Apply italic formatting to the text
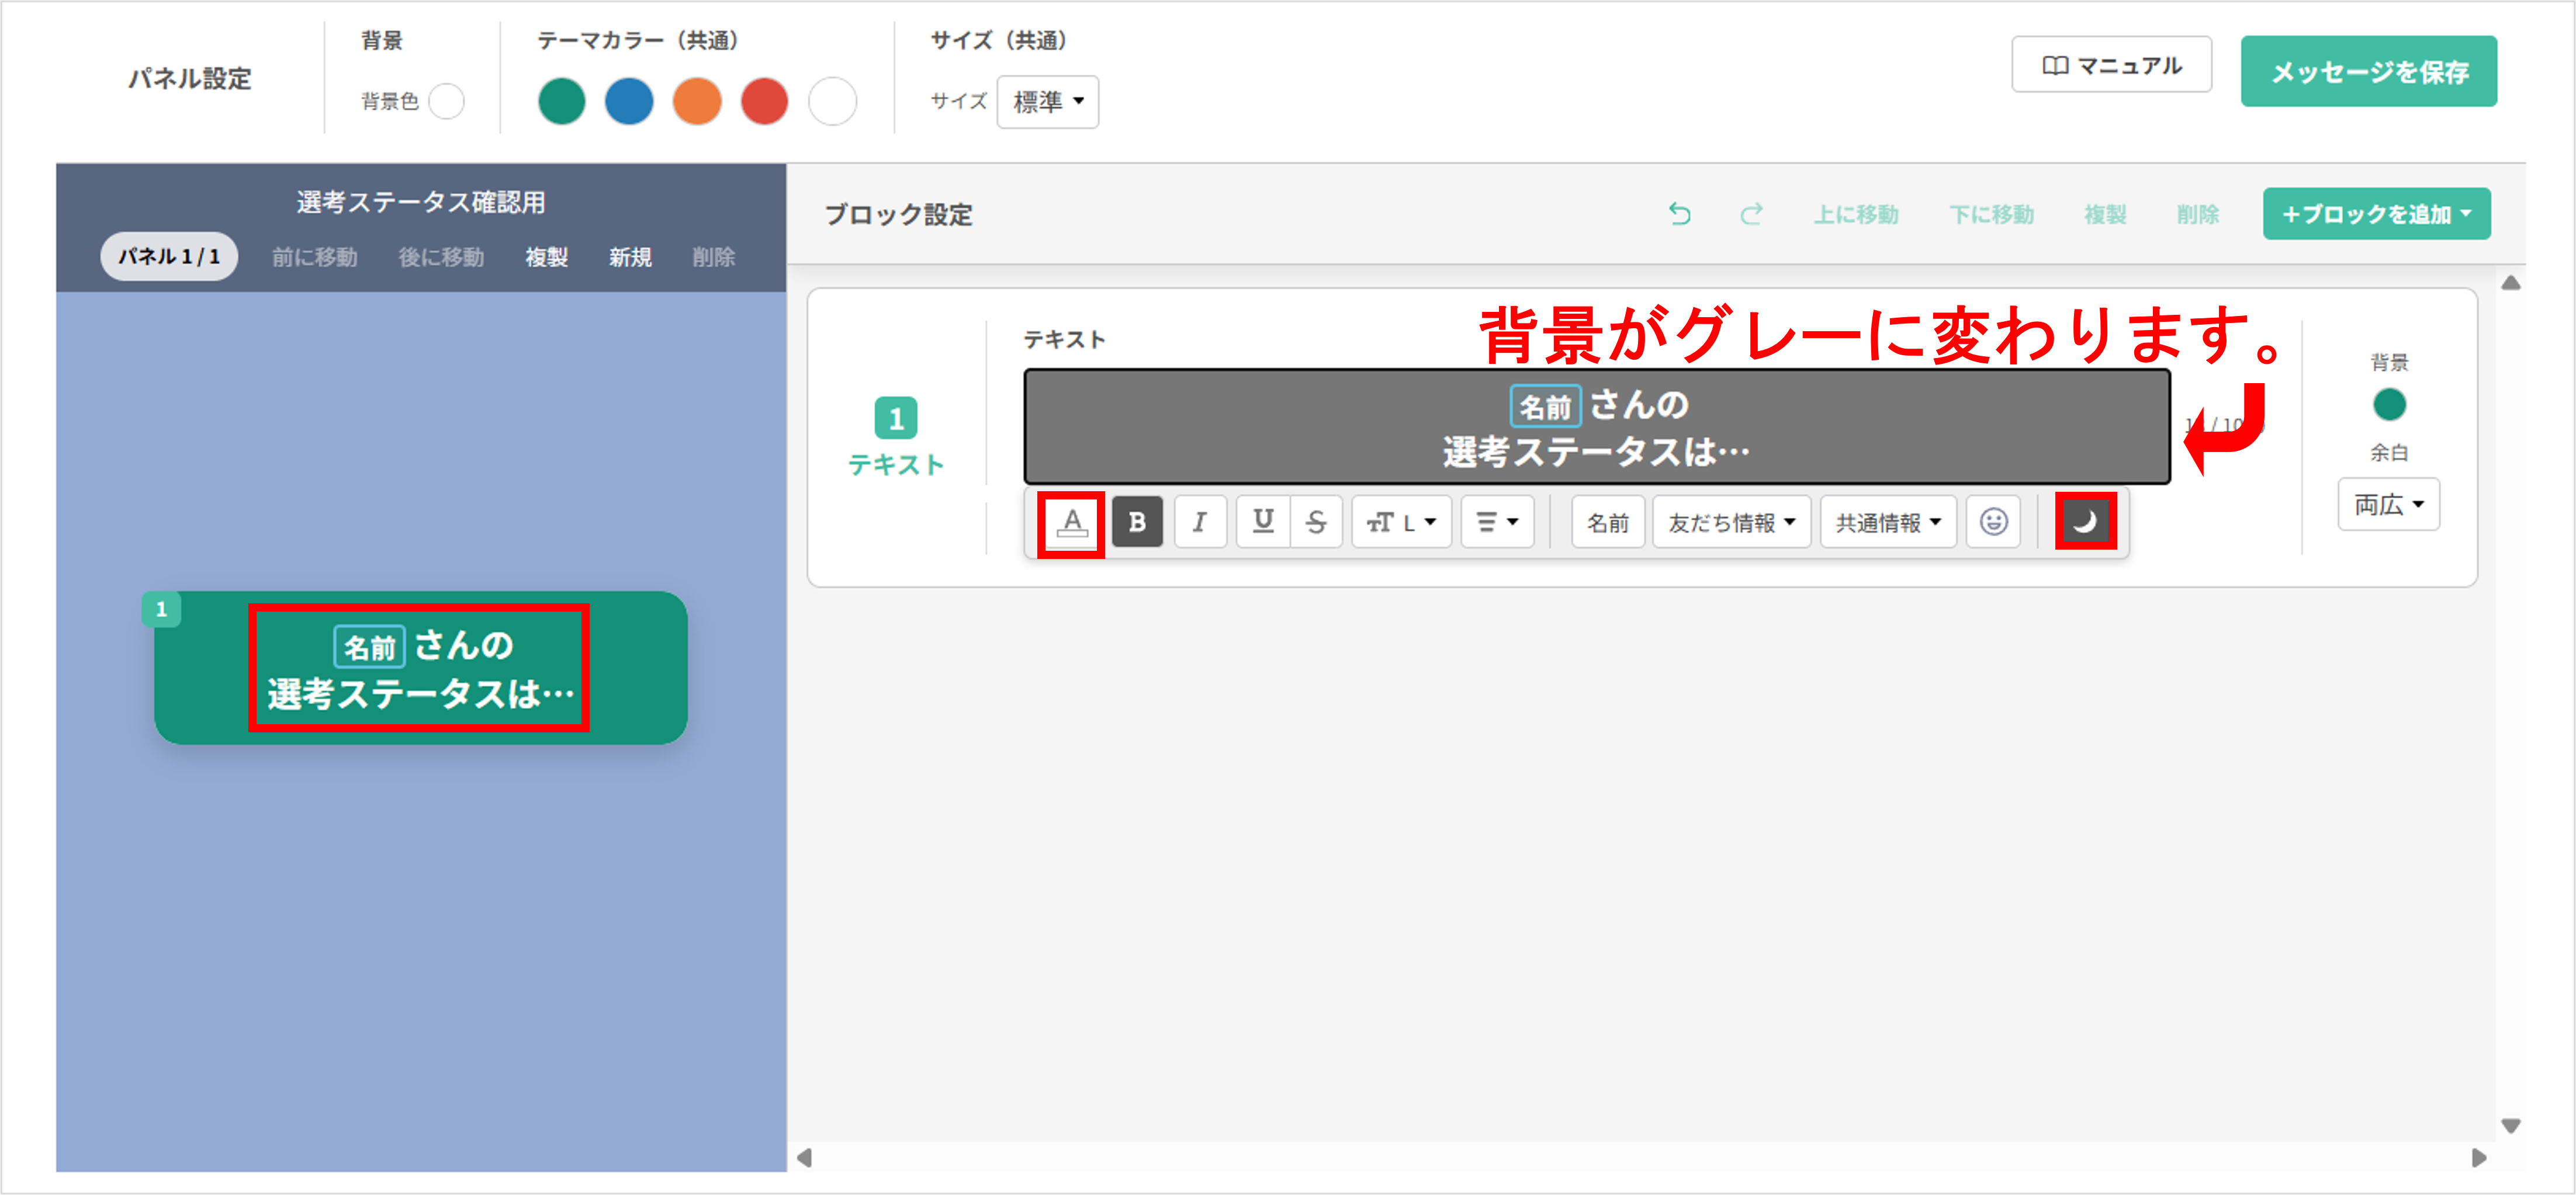This screenshot has height=1195, width=2576. (x=1200, y=520)
